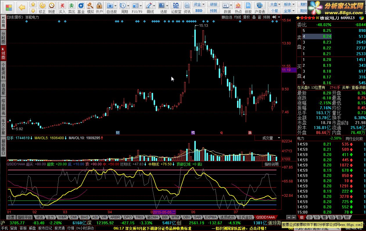The height and width of the screenshot is (231, 366).
Task: Click the 个股 button
Action: coord(275,11)
